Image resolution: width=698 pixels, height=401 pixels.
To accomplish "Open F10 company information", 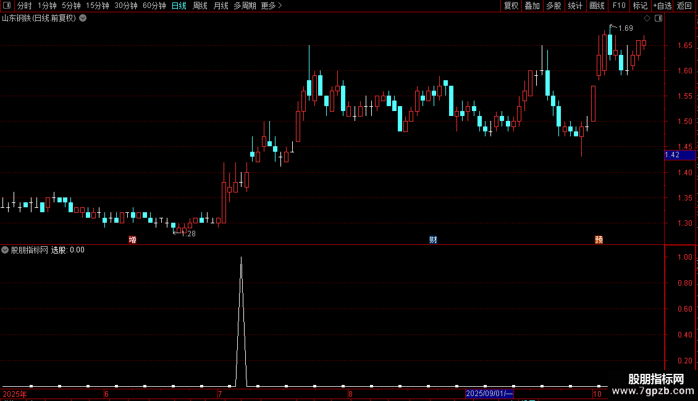I will 619,6.
